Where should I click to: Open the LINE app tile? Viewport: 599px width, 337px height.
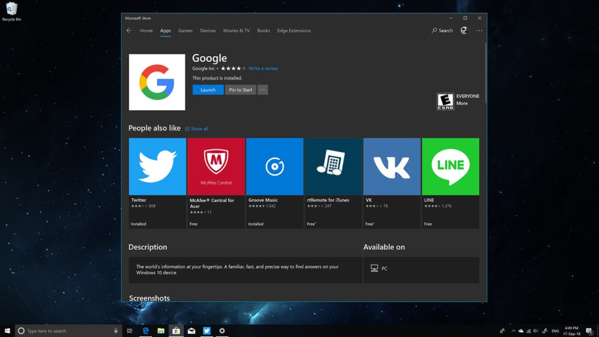click(450, 166)
